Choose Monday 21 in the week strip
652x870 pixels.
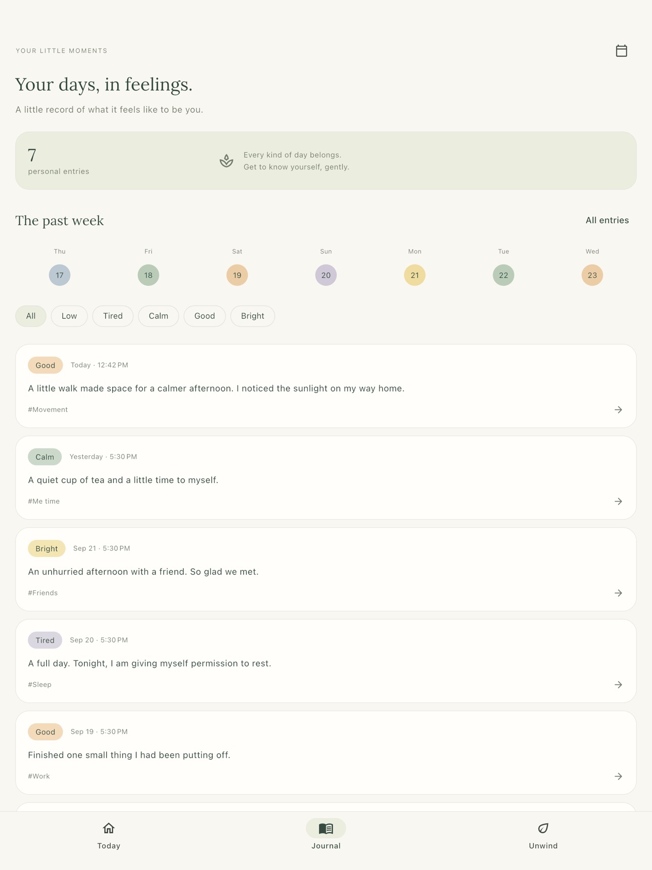[414, 275]
